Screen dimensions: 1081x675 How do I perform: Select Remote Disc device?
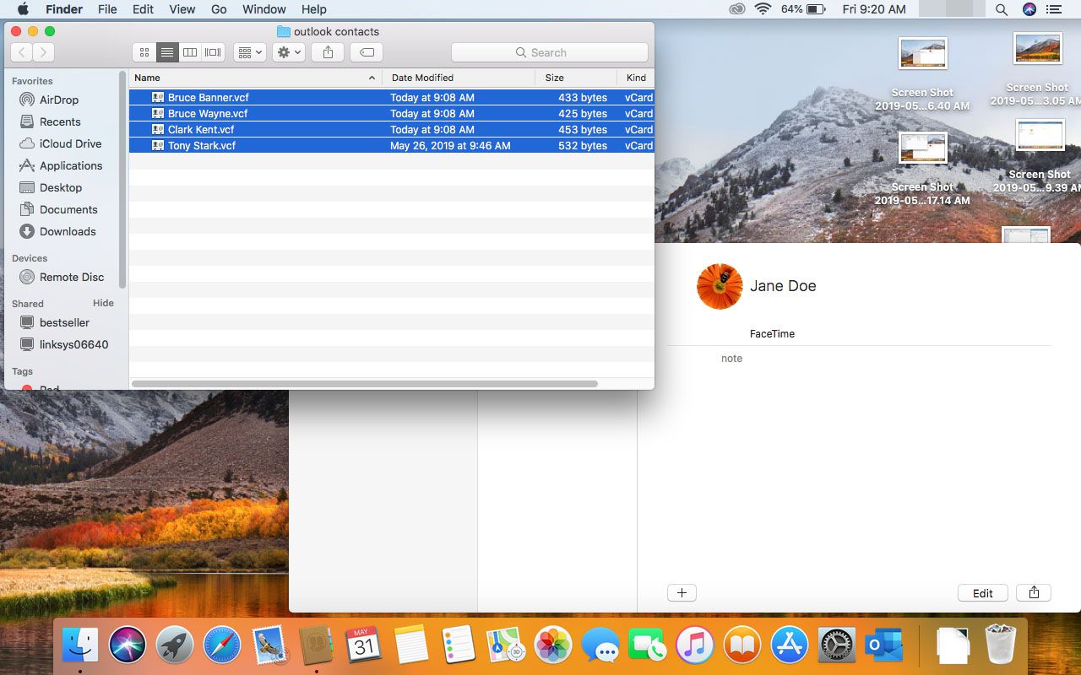pos(71,277)
